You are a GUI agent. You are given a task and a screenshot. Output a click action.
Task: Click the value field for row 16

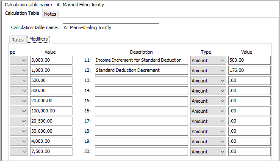point(250,111)
